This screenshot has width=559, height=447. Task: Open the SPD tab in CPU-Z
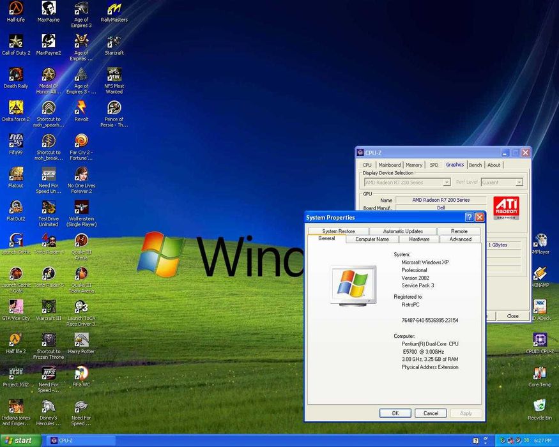pyautogui.click(x=434, y=165)
